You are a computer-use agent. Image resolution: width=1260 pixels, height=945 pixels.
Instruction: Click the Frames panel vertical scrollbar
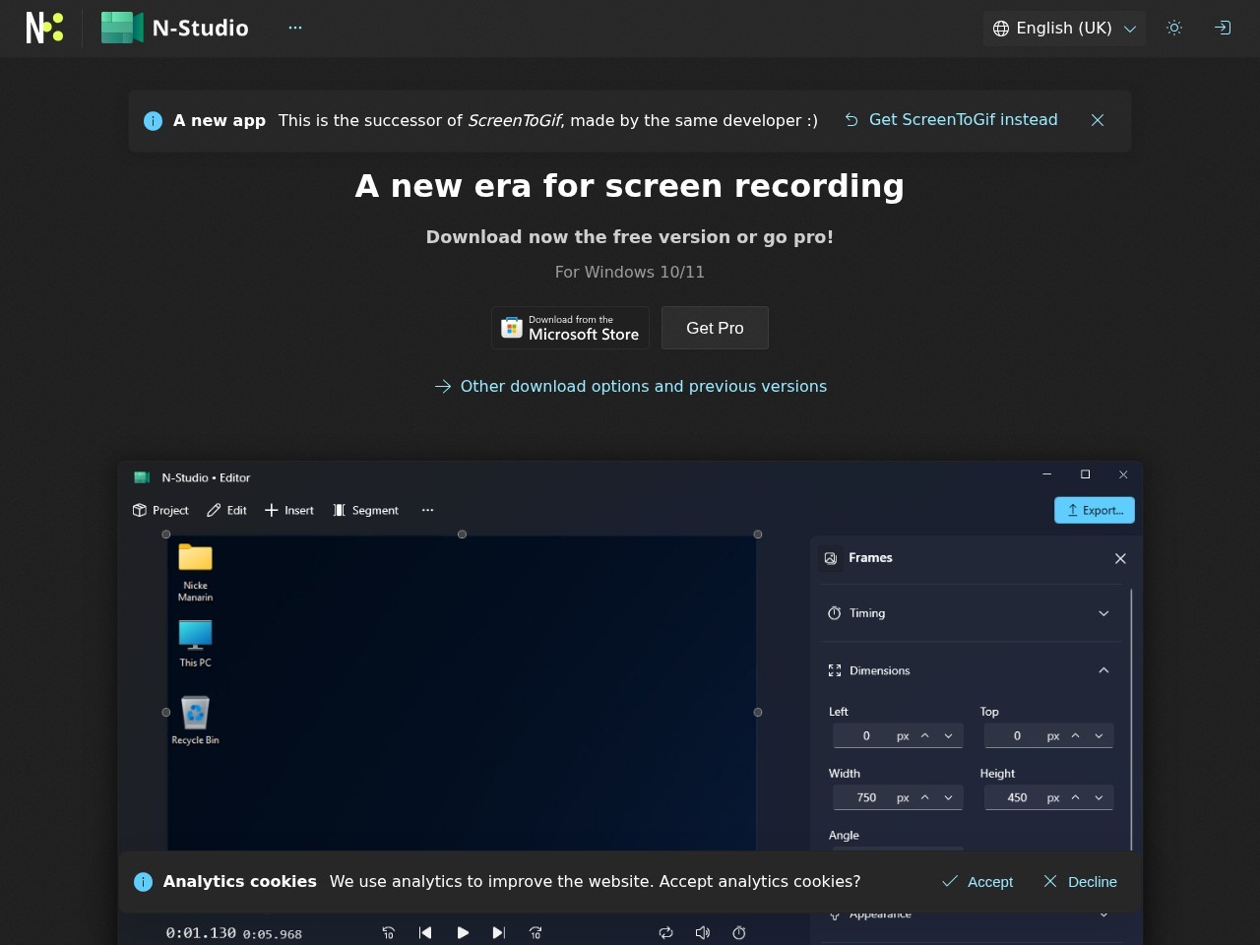(x=1132, y=719)
